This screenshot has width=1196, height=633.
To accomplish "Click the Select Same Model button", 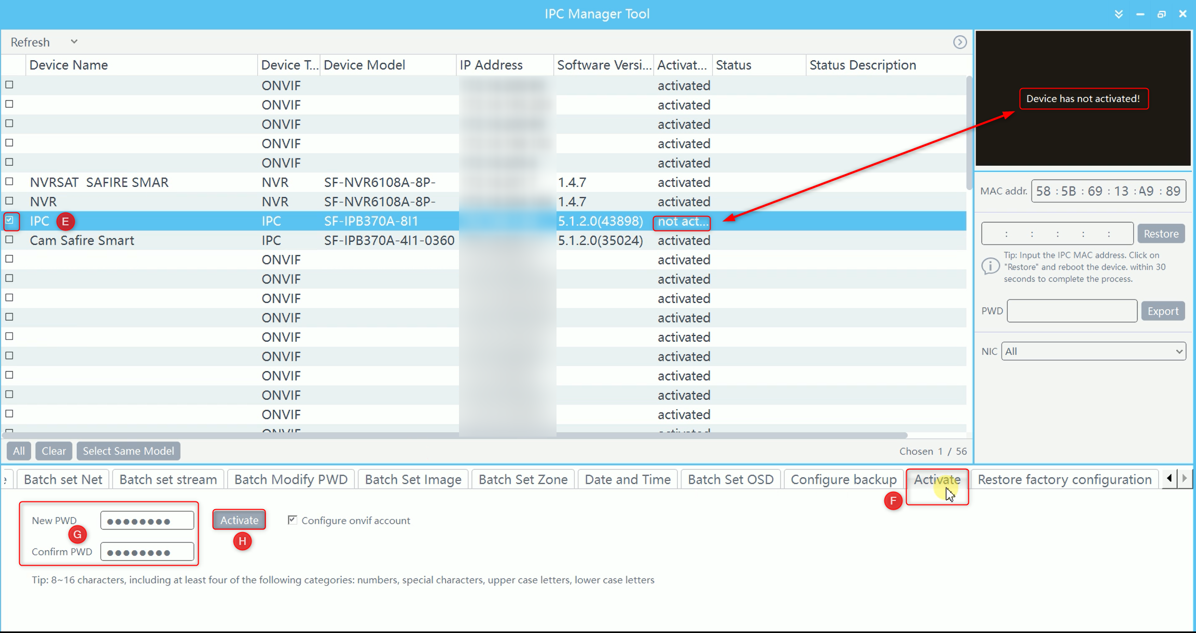I will [128, 451].
